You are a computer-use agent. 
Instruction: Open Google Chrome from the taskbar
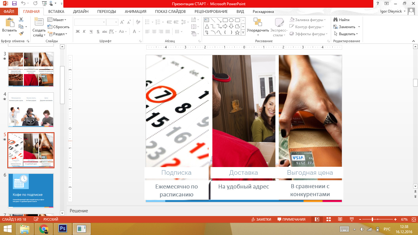point(44,229)
